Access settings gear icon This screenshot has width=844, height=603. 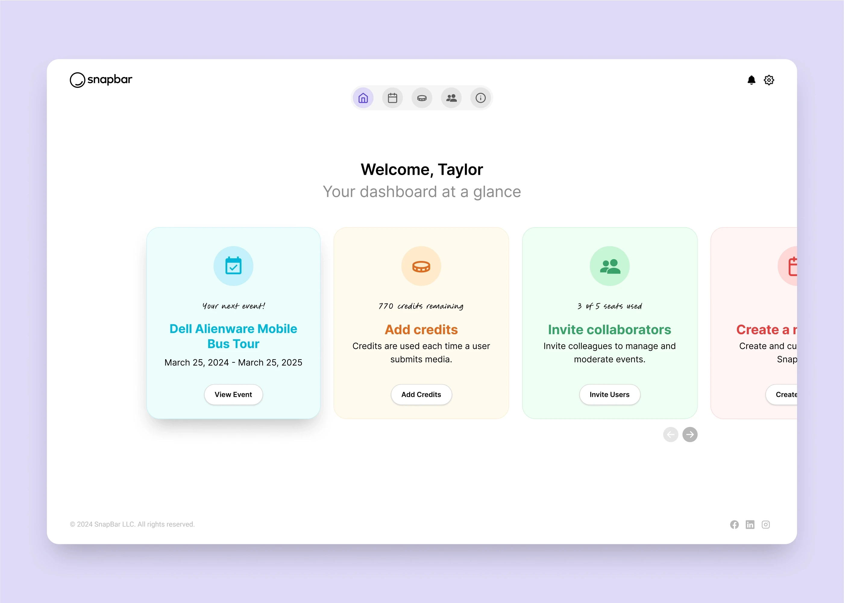[x=769, y=80]
